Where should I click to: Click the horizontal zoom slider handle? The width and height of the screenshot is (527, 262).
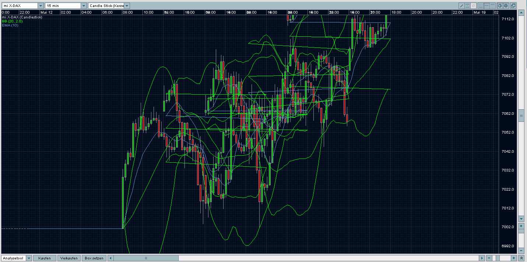[x=498, y=258]
